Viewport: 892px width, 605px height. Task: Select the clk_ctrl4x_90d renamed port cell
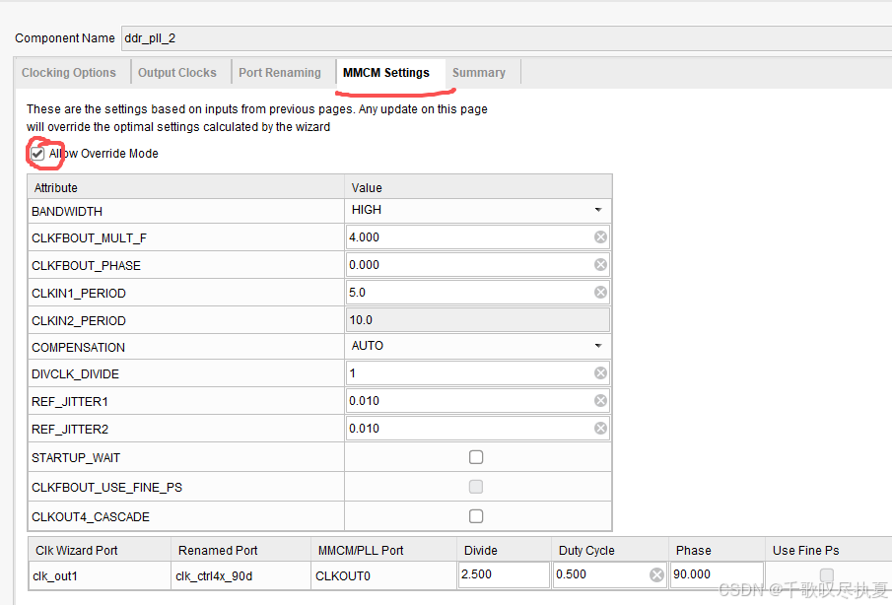pos(240,576)
